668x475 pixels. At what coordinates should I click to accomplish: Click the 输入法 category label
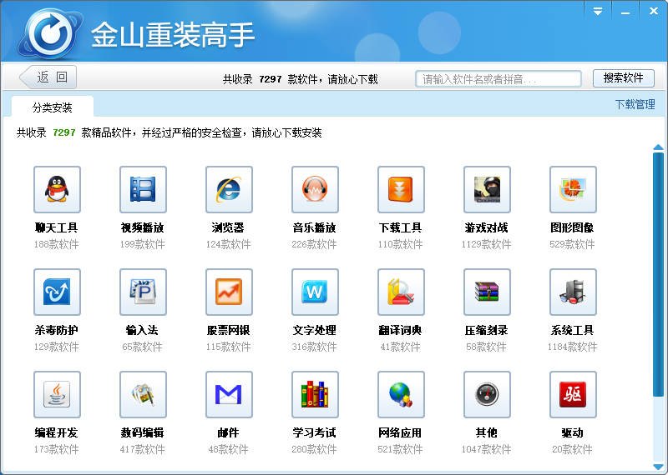pyautogui.click(x=142, y=330)
